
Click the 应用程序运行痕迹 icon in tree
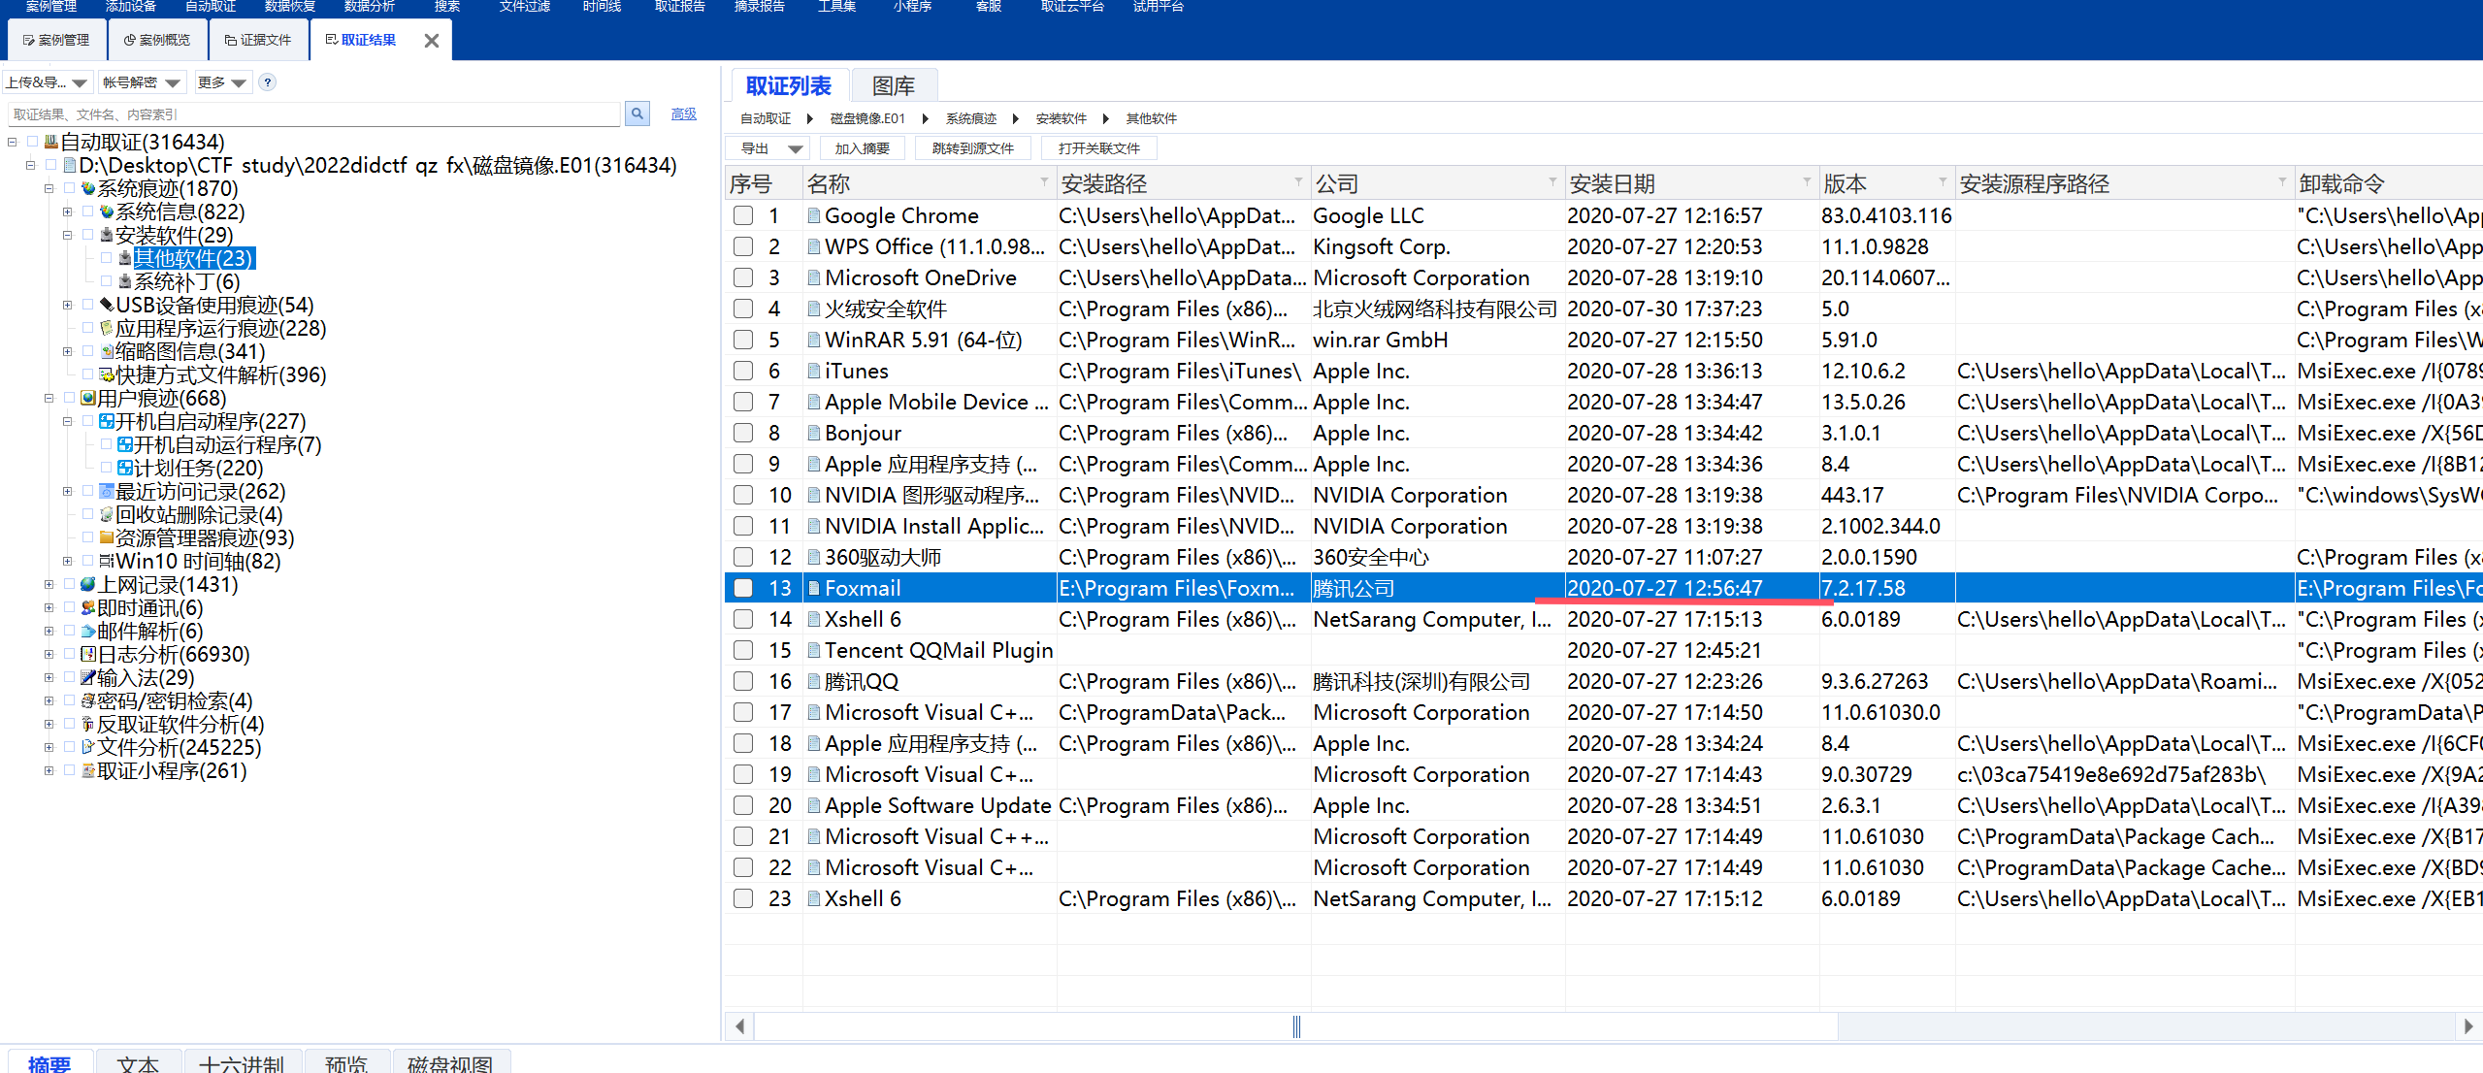point(107,328)
